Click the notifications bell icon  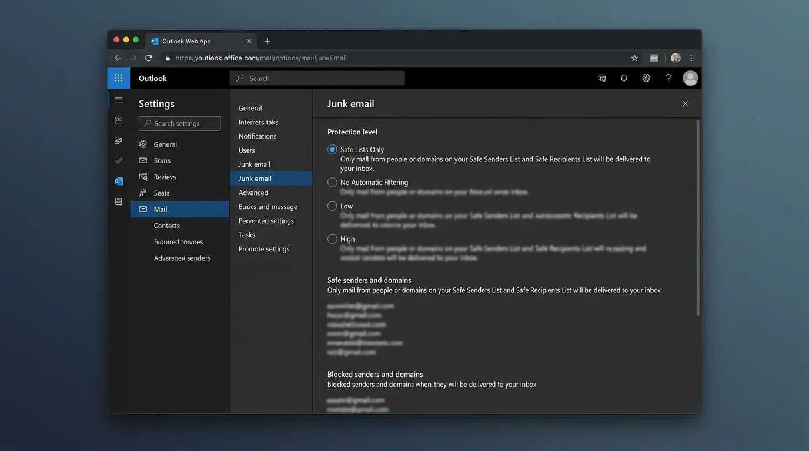pos(624,78)
